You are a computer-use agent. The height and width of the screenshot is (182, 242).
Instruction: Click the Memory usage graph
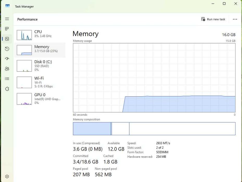154,77
